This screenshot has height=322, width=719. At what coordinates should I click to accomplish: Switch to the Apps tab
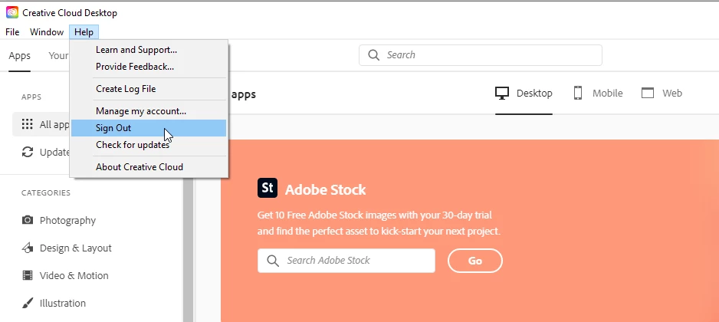point(20,56)
